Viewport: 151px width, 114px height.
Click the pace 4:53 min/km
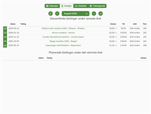tap(135, 37)
